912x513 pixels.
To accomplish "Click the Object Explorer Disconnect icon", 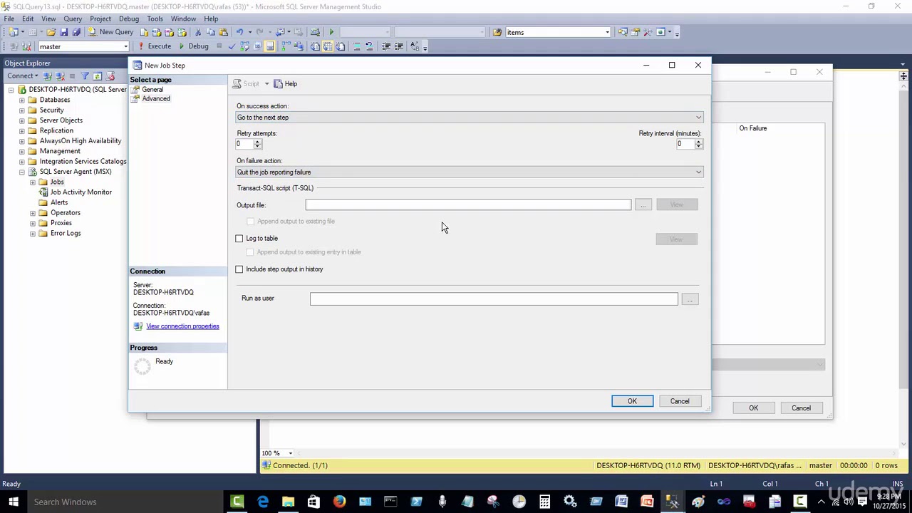I will coord(60,76).
